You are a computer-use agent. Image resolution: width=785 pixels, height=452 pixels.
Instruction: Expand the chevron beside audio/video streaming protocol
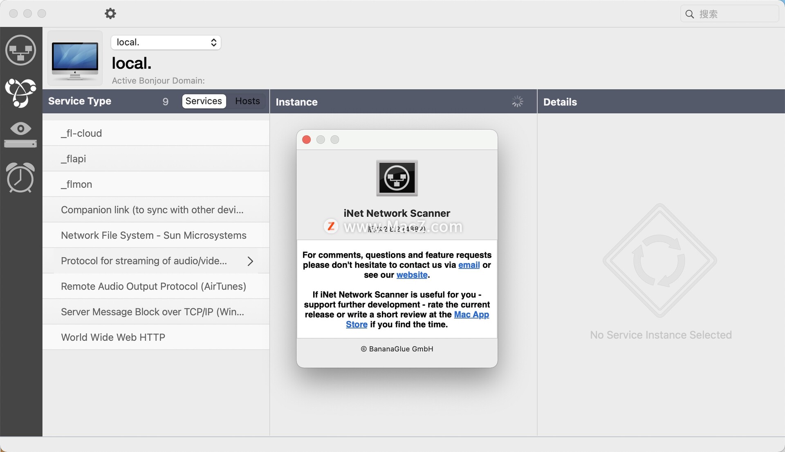click(250, 261)
